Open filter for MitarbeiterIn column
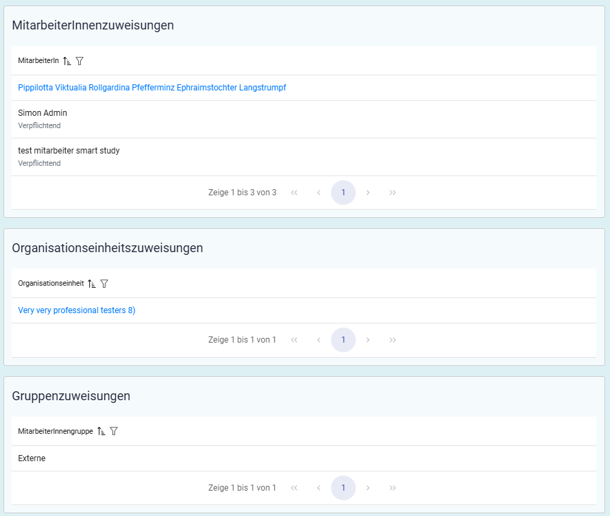610x516 pixels. click(80, 61)
